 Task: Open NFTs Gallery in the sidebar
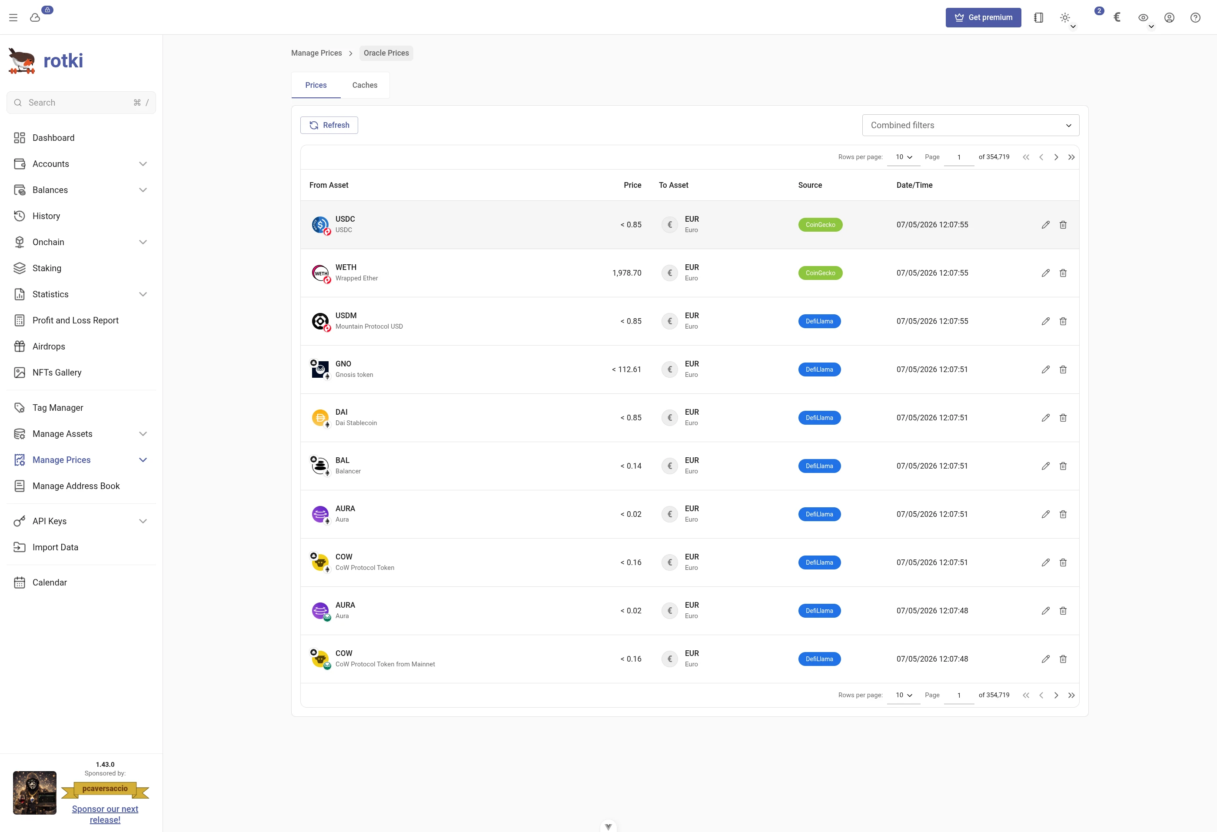pyautogui.click(x=81, y=372)
